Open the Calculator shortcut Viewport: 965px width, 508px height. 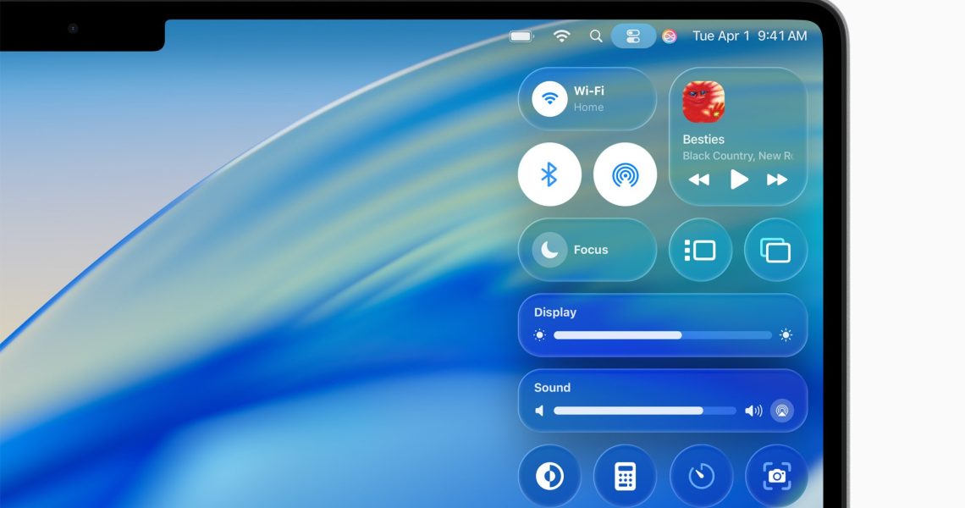point(625,477)
